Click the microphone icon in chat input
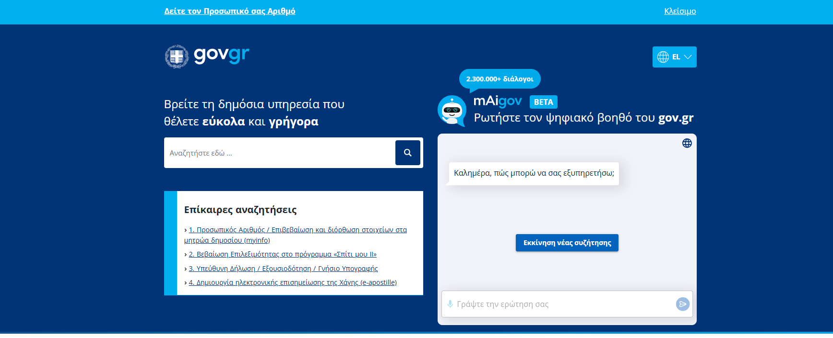 (450, 304)
